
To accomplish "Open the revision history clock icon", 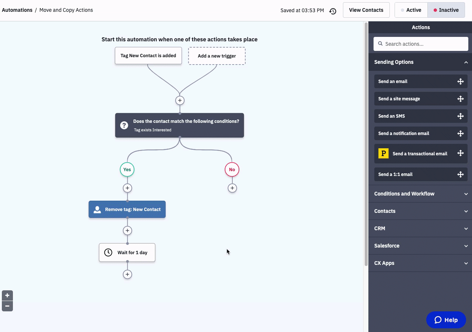I will 333,11.
